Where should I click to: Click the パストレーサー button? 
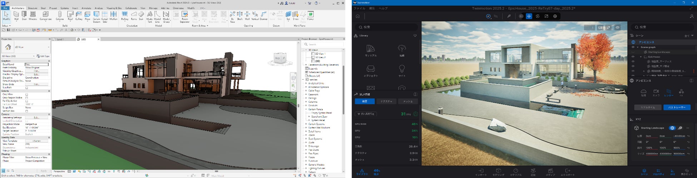pos(677,107)
